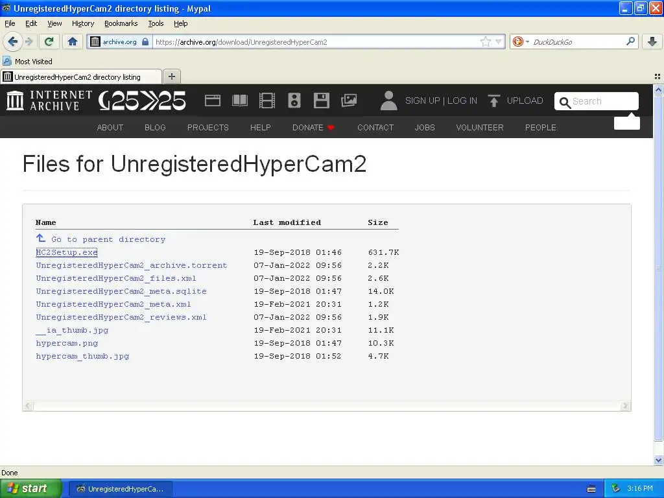Viewport: 664px width, 498px height.
Task: Click the page vertical scrollbar down arrow
Action: coord(658,460)
